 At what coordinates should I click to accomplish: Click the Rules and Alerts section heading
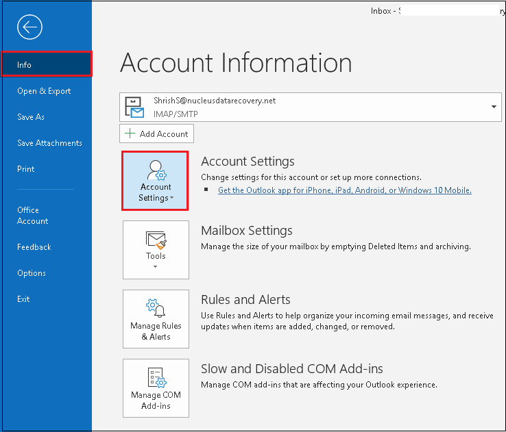245,300
